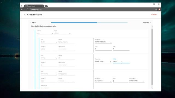Click the scrollbar up arrow
Image resolution: width=175 pixels, height=98 pixels.
point(152,26)
